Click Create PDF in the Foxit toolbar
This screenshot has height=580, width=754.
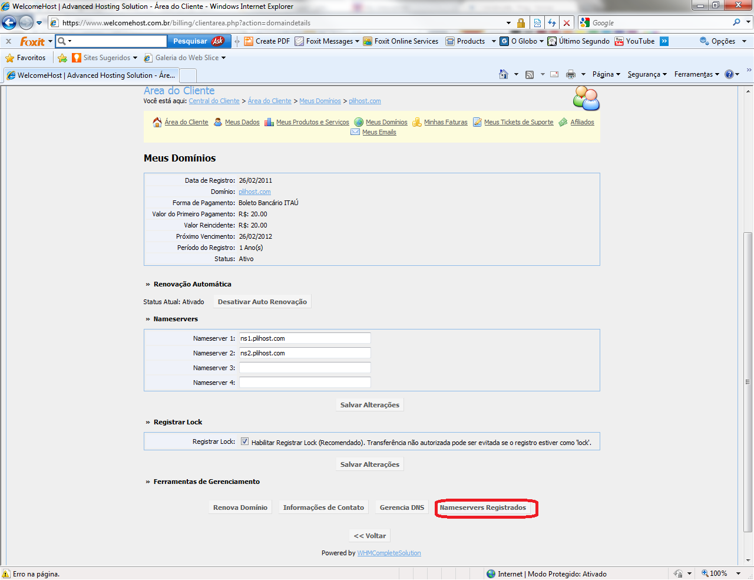[x=267, y=41]
